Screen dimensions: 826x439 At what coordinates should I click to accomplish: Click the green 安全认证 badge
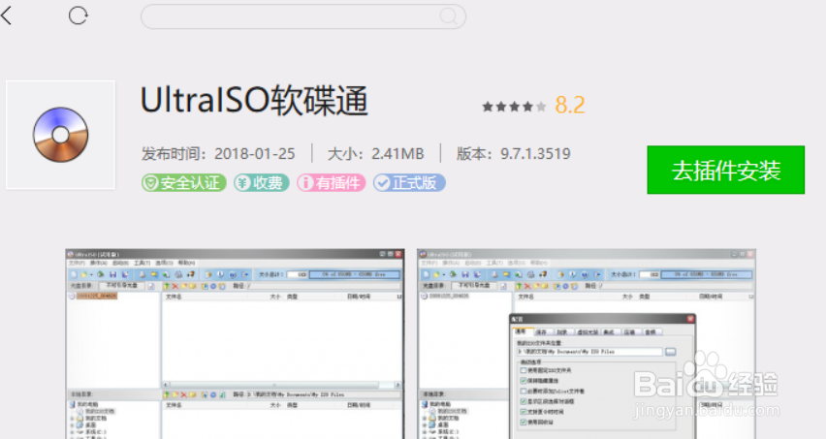coord(184,182)
